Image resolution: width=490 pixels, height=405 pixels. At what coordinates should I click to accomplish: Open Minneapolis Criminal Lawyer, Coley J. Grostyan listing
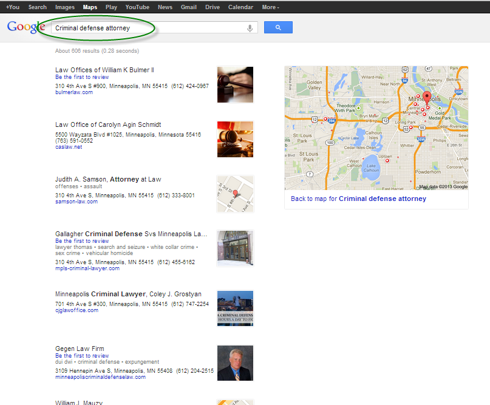tap(129, 294)
